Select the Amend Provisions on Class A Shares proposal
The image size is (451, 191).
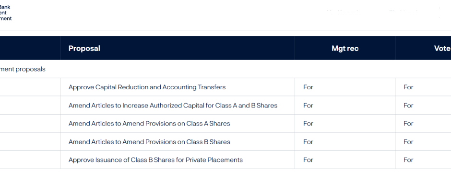(149, 124)
